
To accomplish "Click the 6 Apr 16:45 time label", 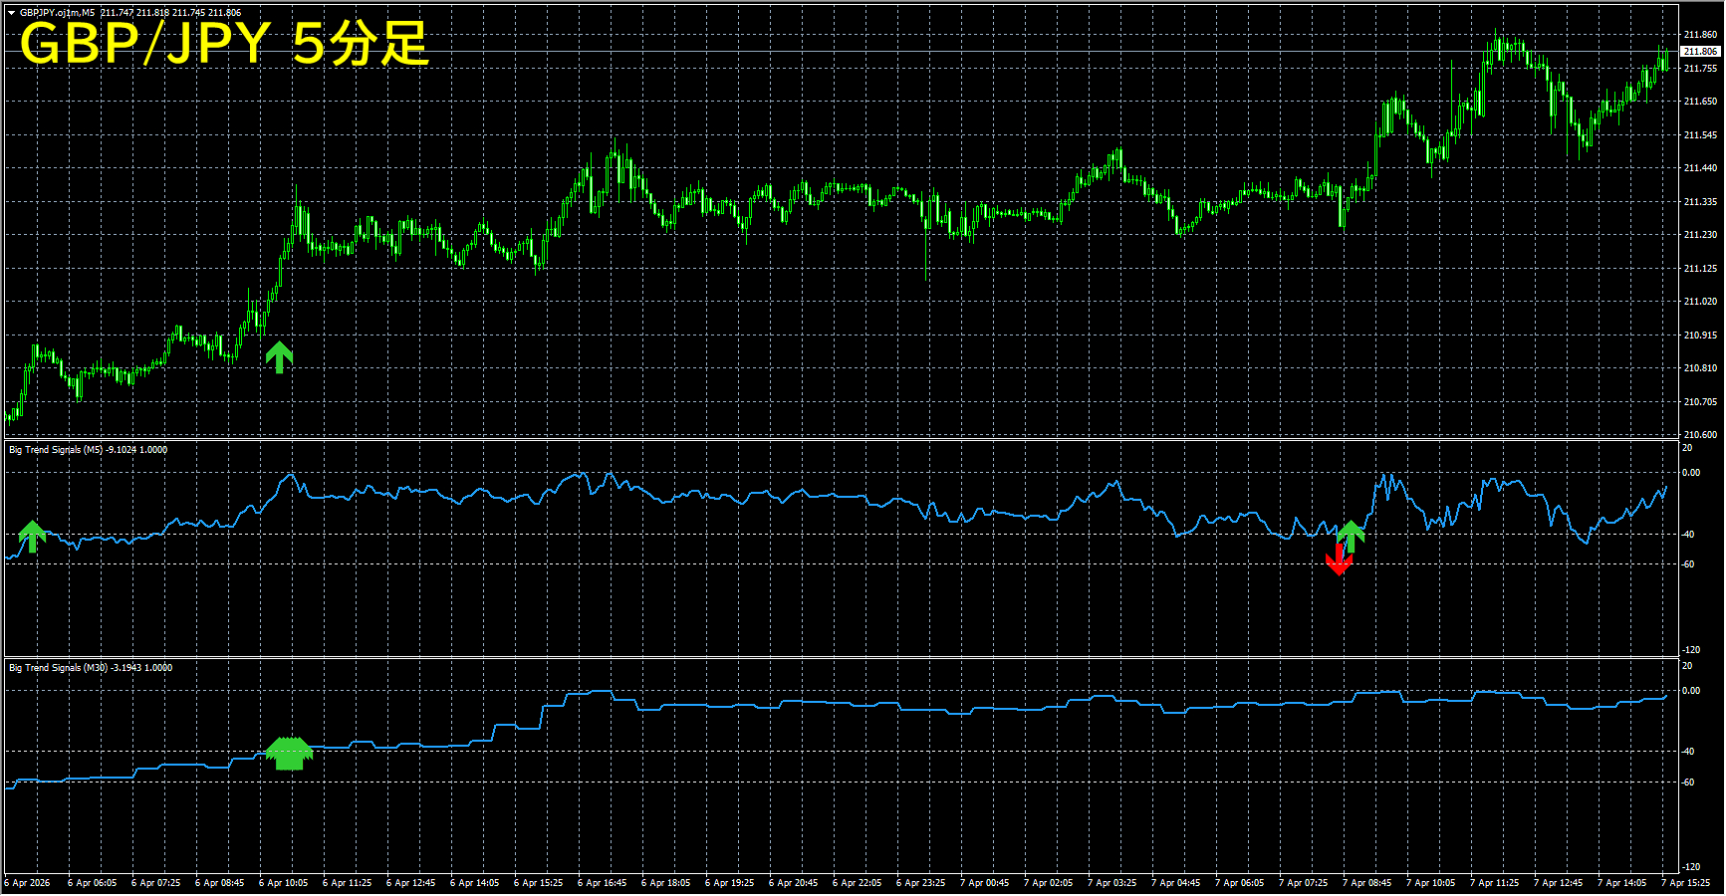I will [603, 883].
